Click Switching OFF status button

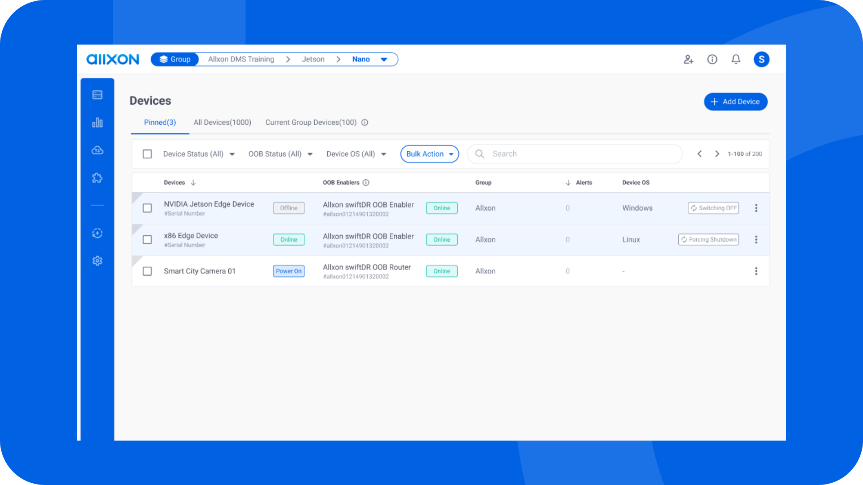pyautogui.click(x=714, y=208)
